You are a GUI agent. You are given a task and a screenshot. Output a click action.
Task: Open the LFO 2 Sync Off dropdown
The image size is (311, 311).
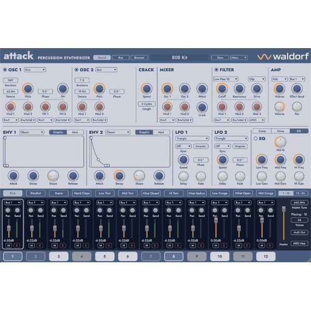(x=223, y=146)
